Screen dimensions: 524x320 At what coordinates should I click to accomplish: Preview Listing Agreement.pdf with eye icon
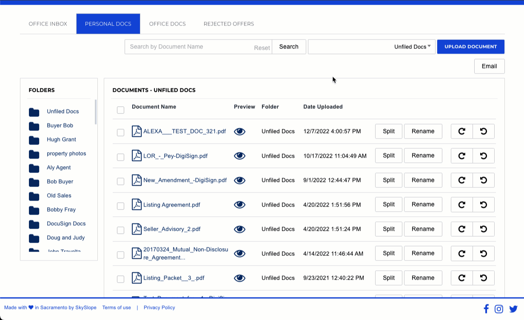coord(240,205)
